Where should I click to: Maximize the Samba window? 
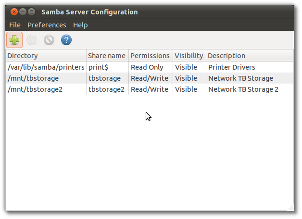point(32,12)
